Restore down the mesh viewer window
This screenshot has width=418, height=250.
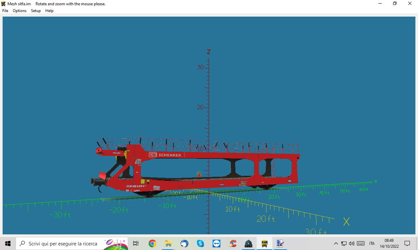(x=395, y=3)
